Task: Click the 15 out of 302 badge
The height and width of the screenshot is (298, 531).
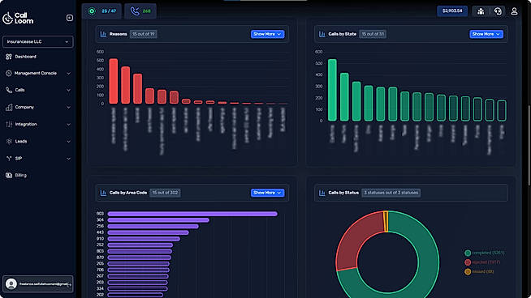Action: pos(165,193)
